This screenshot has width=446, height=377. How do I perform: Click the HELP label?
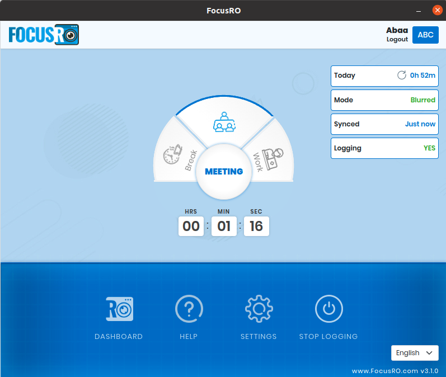(x=189, y=336)
